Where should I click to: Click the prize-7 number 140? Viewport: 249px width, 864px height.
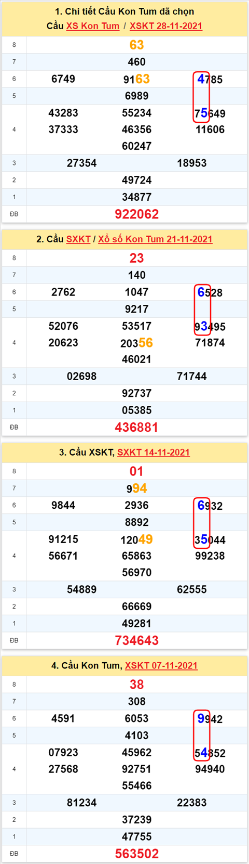(x=137, y=275)
